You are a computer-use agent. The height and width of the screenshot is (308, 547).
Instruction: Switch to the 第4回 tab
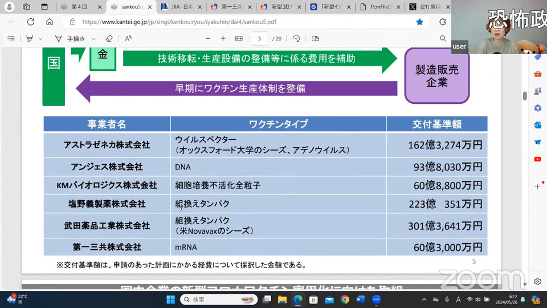(80, 7)
